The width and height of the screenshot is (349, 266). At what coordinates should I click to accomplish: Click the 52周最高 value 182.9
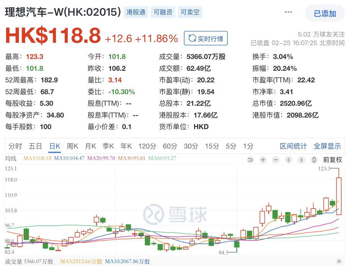tap(49, 80)
